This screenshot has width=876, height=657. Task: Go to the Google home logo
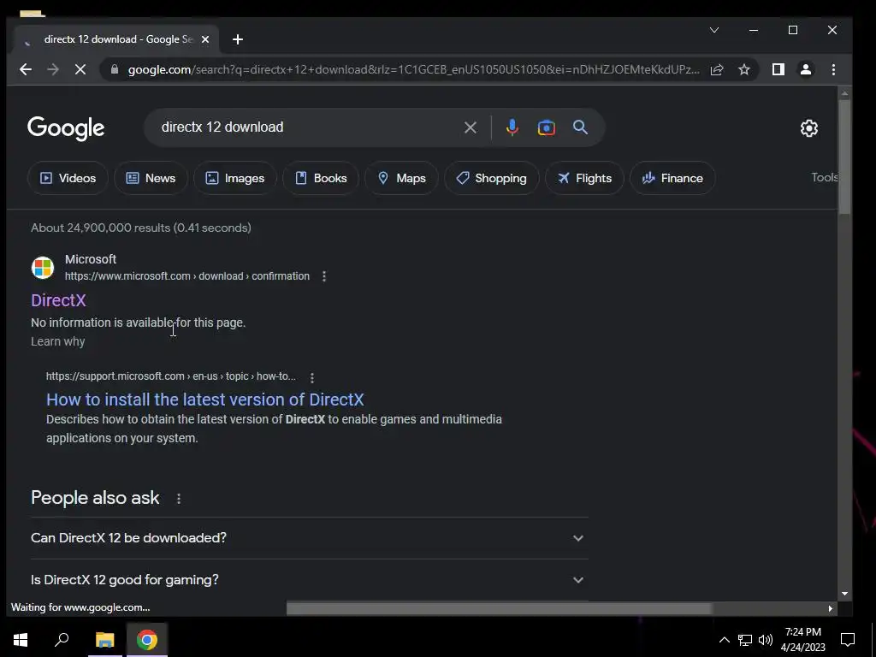66,128
